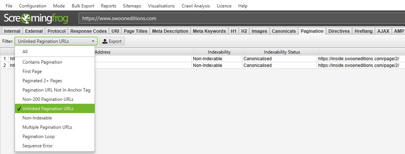Viewport: 405px width, 154px height.
Task: Switch to the AMP tab
Action: click(399, 31)
